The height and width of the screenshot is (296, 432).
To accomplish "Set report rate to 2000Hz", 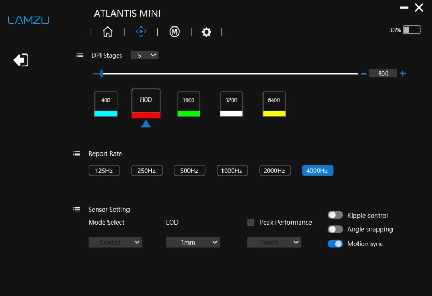I will pos(275,171).
